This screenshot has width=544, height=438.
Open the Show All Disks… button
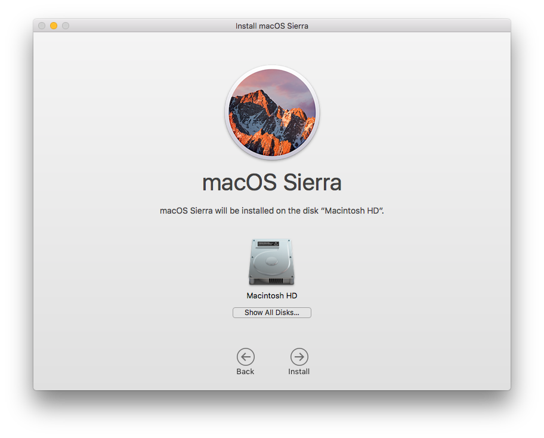[x=272, y=312]
